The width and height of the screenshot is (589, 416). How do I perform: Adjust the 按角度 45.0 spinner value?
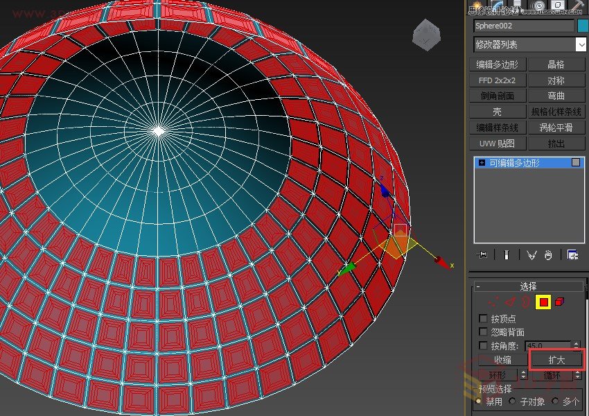click(577, 344)
